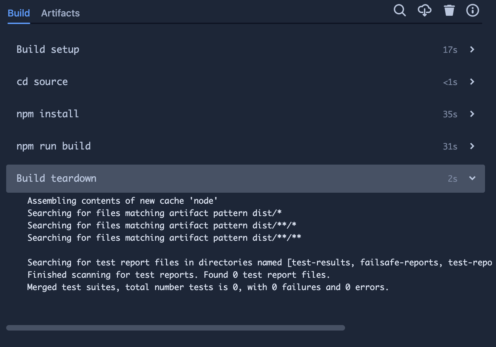
Task: Collapse the Build teardown step chevron
Action: [x=472, y=178]
